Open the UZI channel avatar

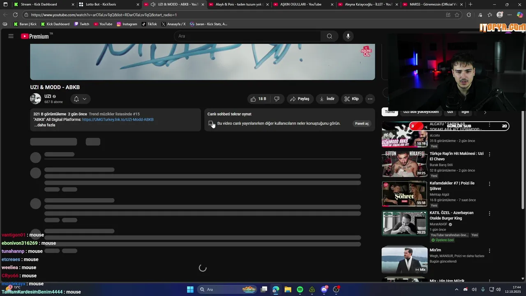[x=35, y=99]
